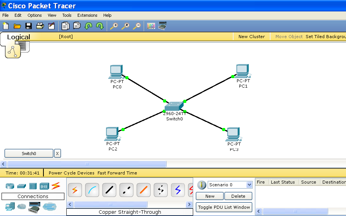Open the Edit menu
The height and width of the screenshot is (216, 346).
(x=18, y=15)
